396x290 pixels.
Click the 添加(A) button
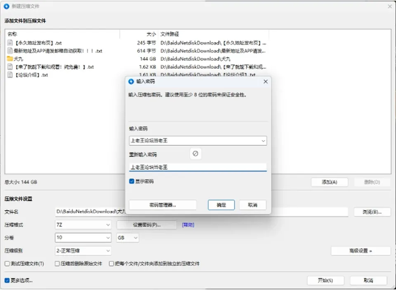point(329,182)
